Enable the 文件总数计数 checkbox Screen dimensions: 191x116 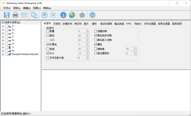pyautogui.click(x=48, y=58)
